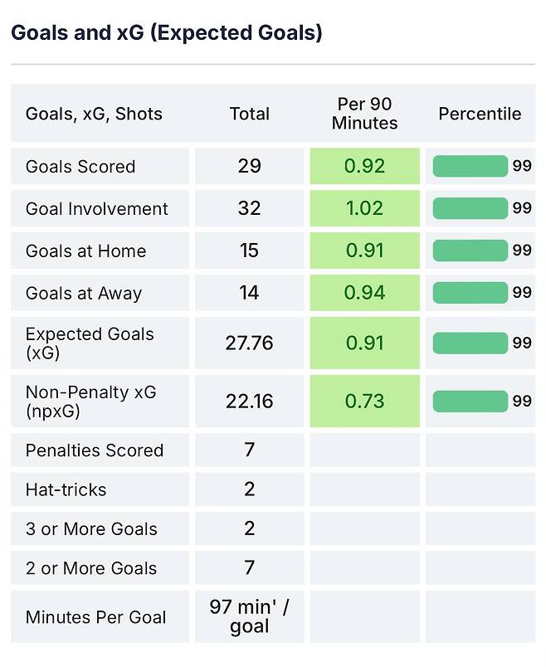
Task: Click the Per 90 Minutes column header
Action: click(364, 114)
